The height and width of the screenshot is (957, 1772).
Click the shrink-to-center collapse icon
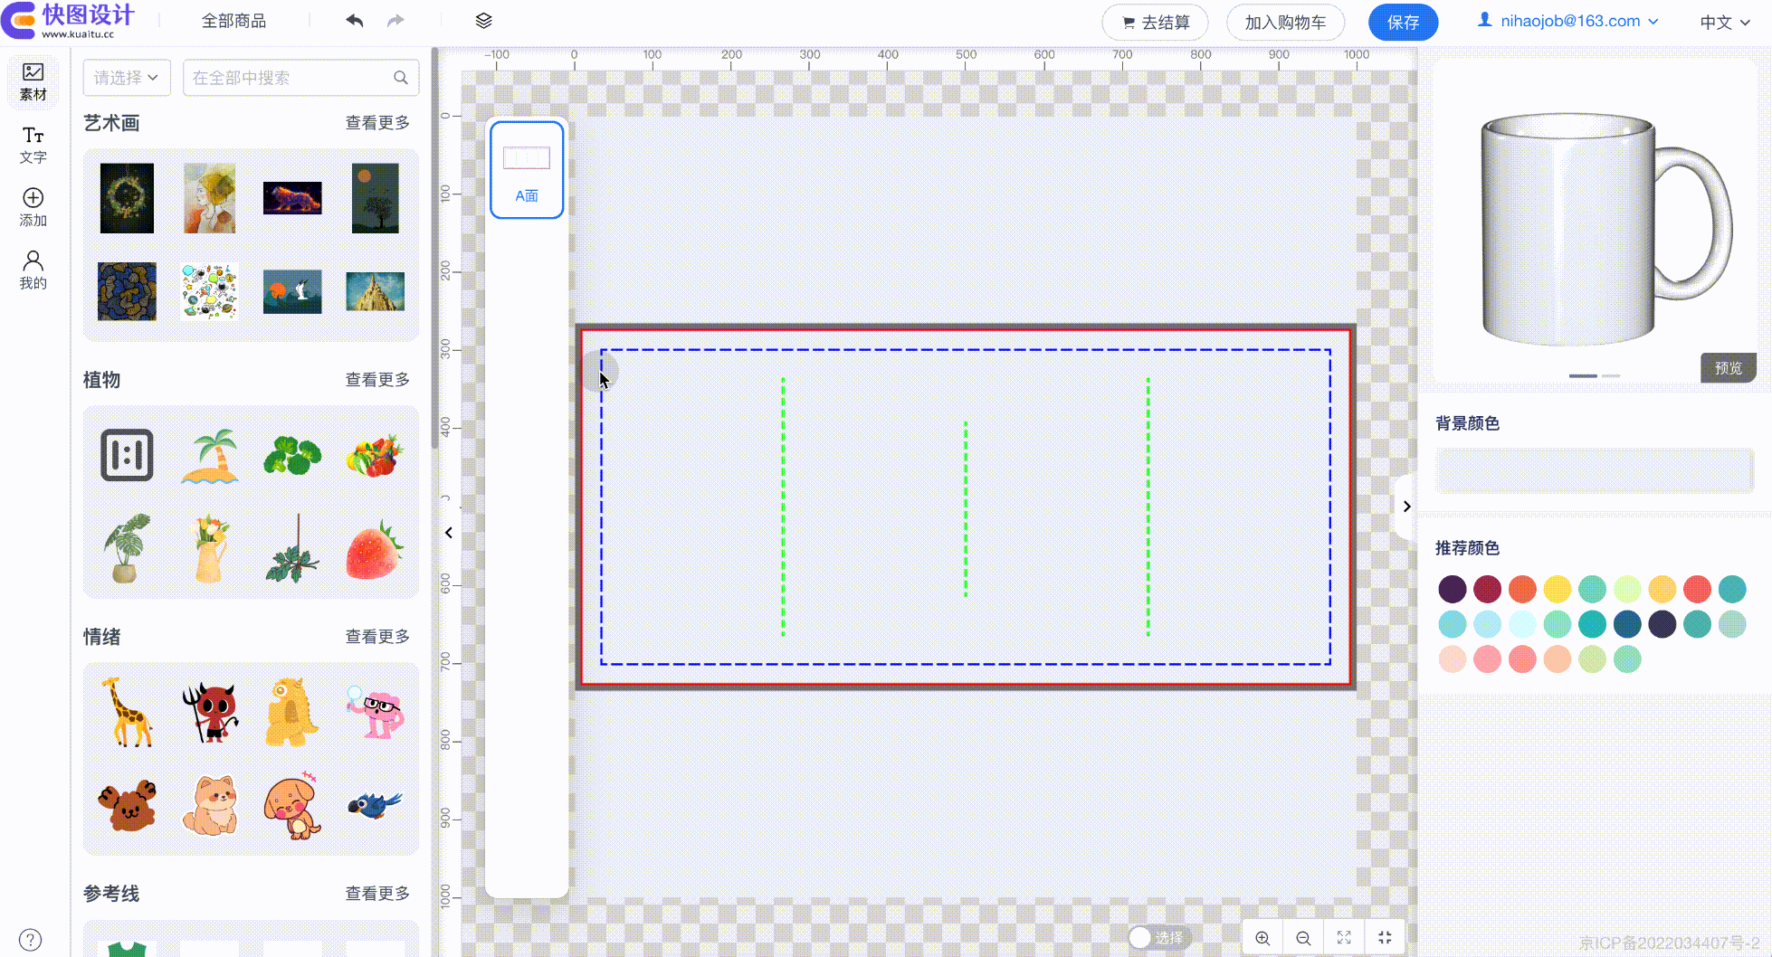point(1385,938)
